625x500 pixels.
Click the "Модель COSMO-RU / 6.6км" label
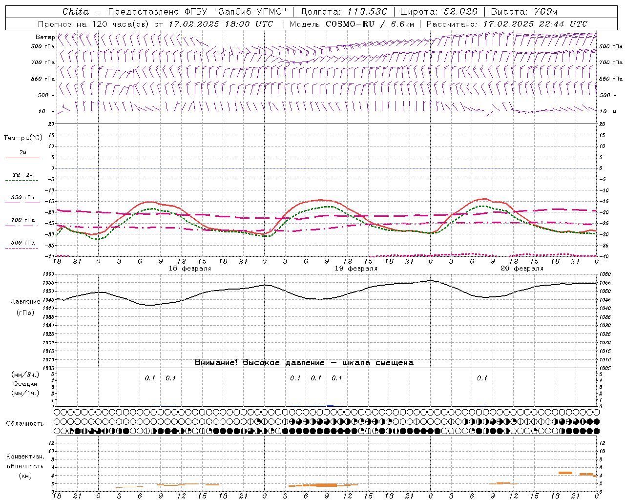pyautogui.click(x=352, y=24)
